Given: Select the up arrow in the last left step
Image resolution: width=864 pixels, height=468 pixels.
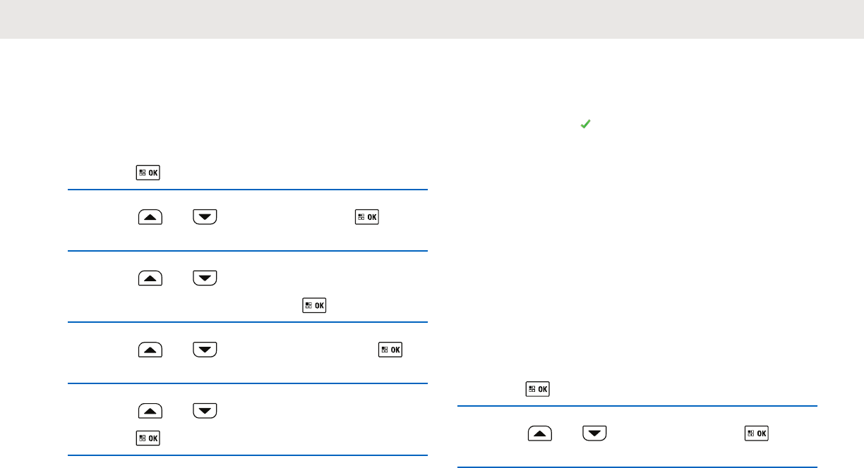Looking at the screenshot, I should click(149, 410).
